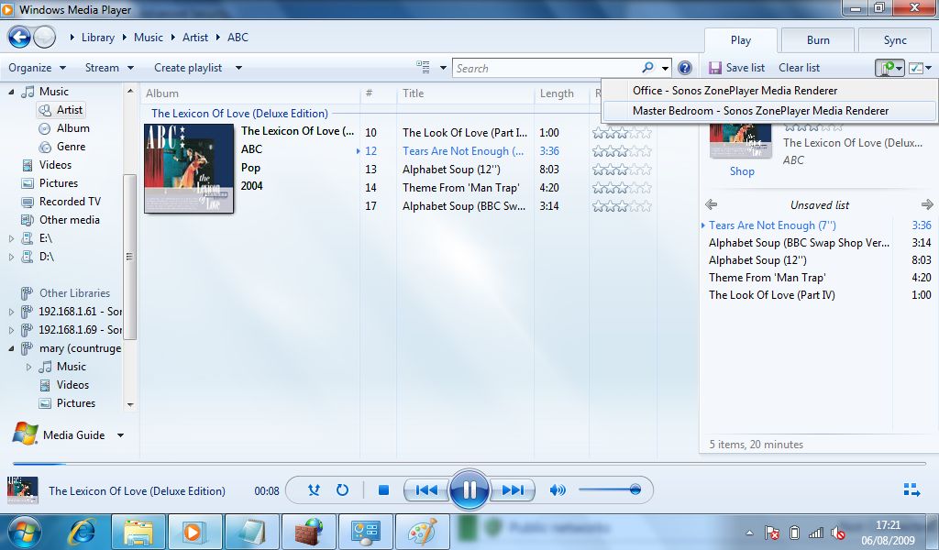Viewport: 939px width, 550px height.
Task: Click the playback seek bar
Action: pyautogui.click(x=469, y=463)
